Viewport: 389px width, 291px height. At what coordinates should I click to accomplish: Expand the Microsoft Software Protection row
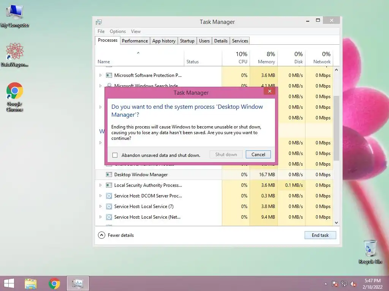coord(100,75)
